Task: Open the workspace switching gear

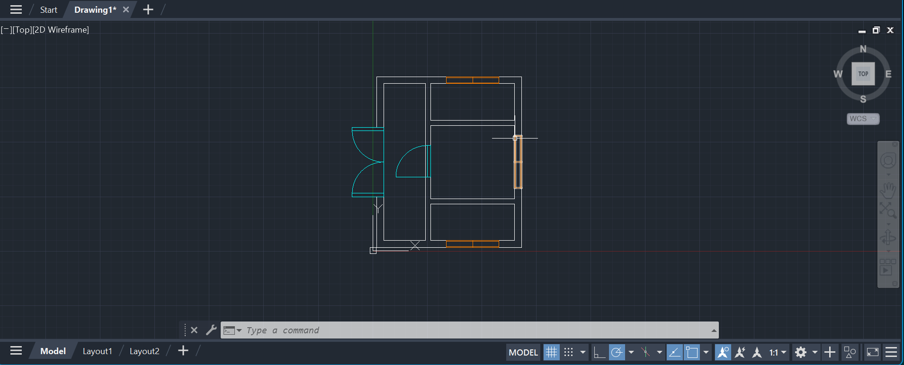Action: (x=801, y=352)
